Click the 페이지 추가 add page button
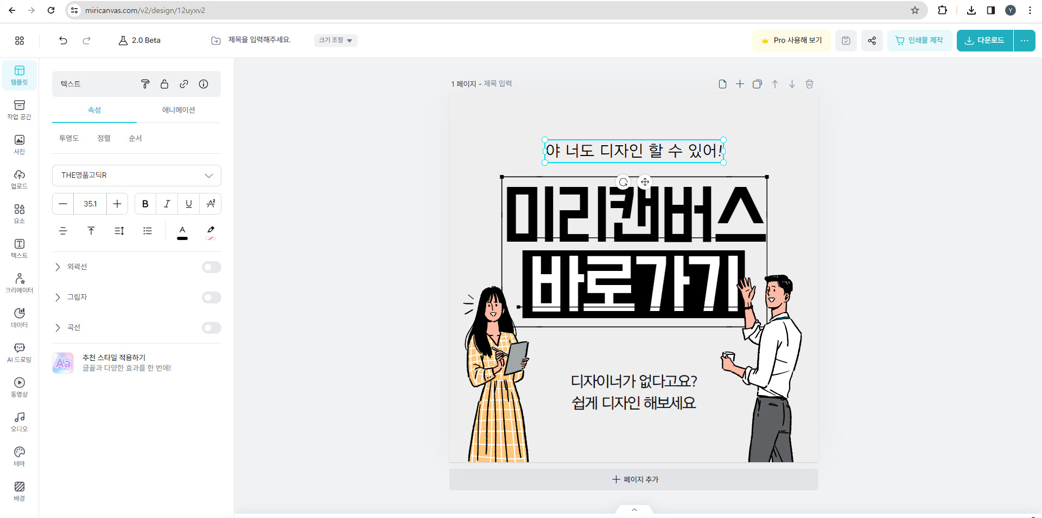The image size is (1042, 518). point(634,480)
